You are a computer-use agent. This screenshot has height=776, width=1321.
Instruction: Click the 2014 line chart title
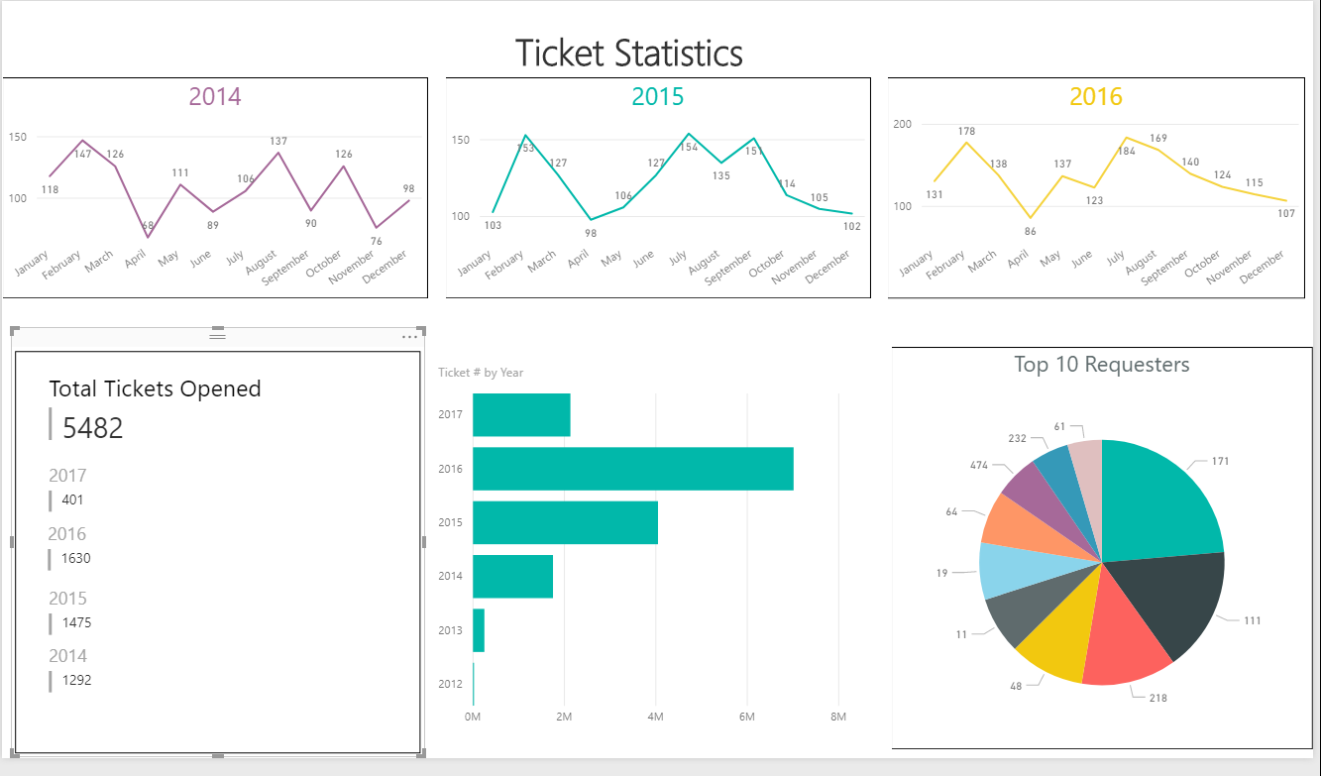215,96
